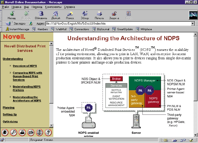Click the Печать (Print) toolbar icon
198x143 pixels.
(x=99, y=15)
